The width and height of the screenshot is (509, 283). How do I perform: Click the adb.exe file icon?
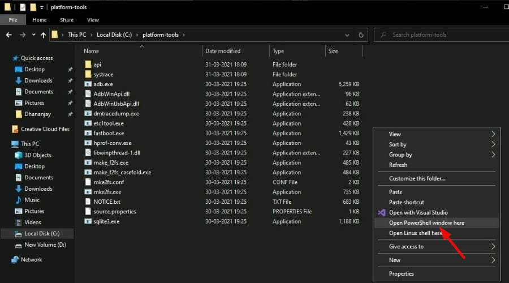pos(88,84)
